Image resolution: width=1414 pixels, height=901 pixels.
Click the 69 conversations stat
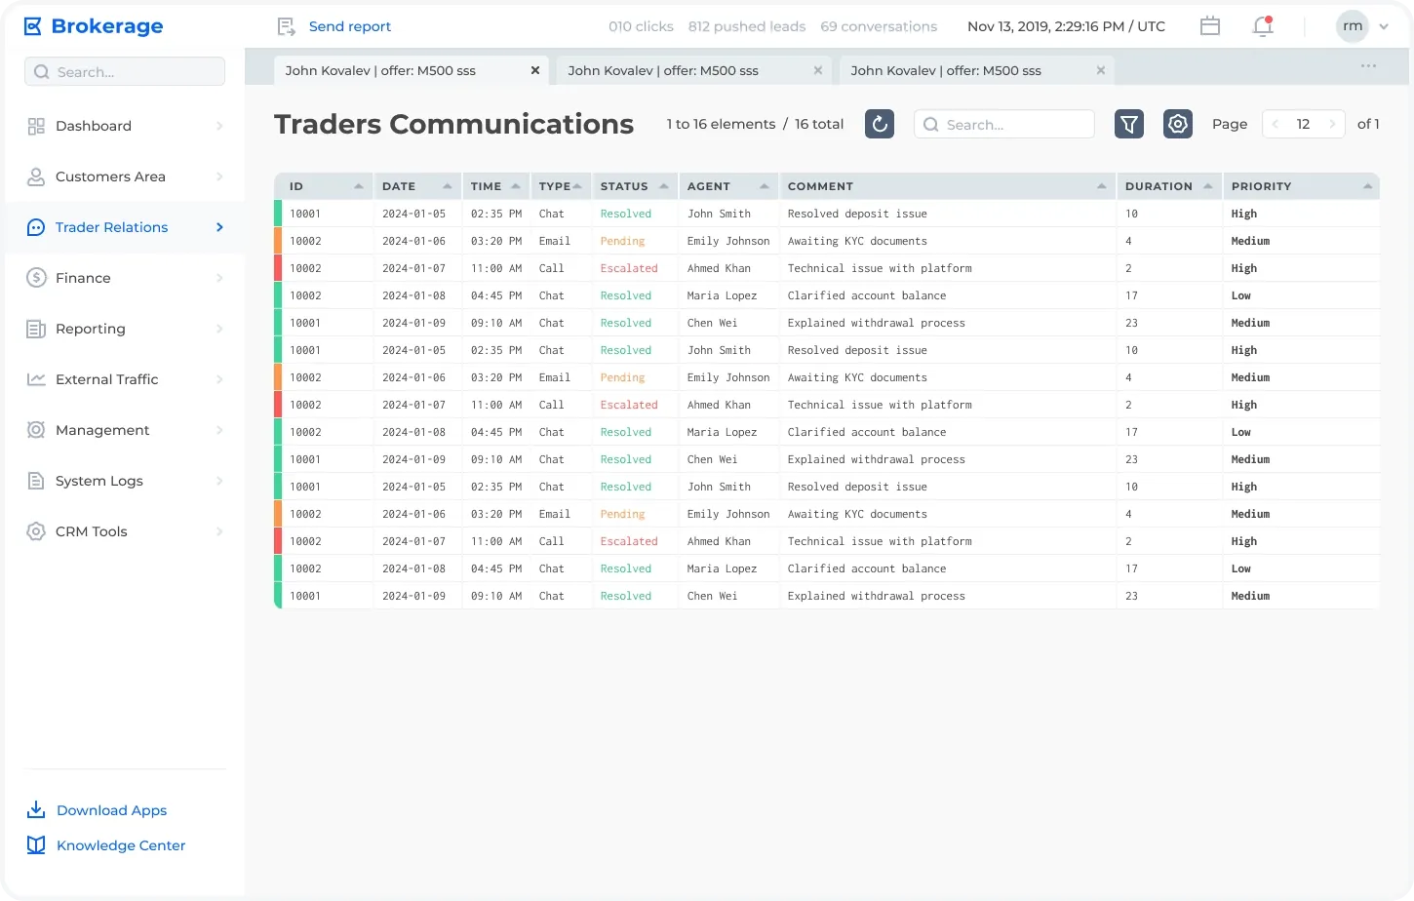[x=879, y=26]
